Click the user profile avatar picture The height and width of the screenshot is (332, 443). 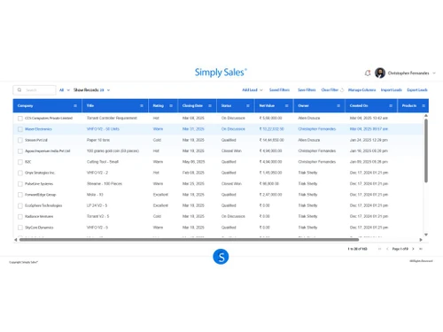(x=380, y=73)
